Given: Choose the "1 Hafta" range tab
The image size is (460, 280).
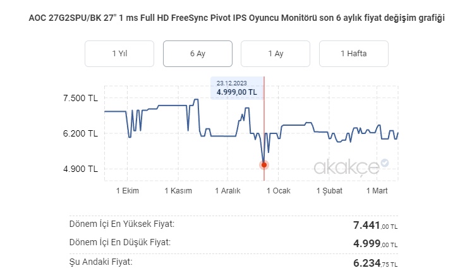Looking at the screenshot, I should click(x=353, y=54).
